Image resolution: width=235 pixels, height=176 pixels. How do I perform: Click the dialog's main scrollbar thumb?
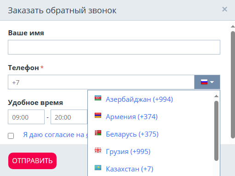(x=233, y=85)
